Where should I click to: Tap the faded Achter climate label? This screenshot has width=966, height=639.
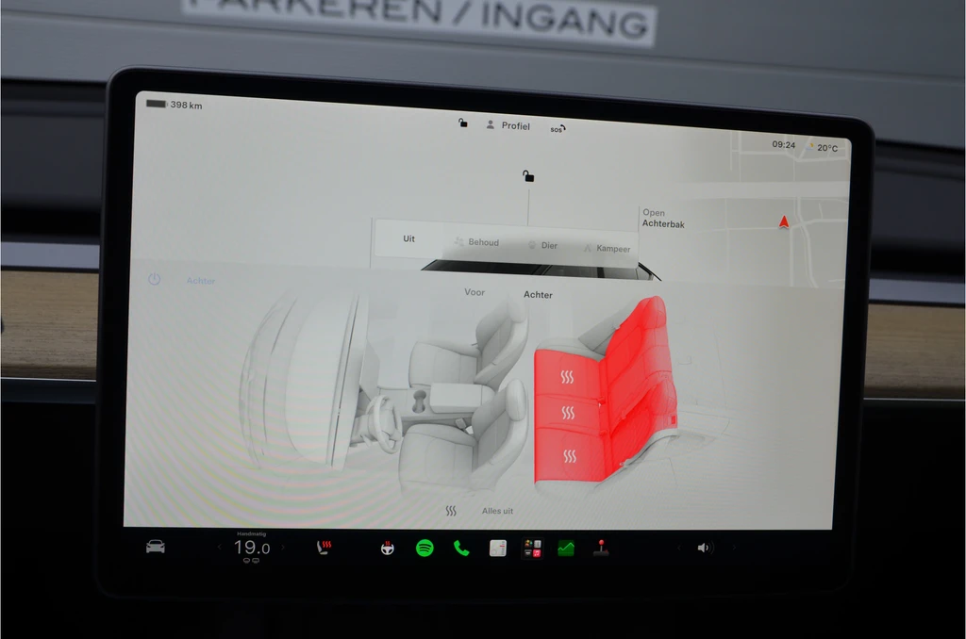pyautogui.click(x=201, y=281)
